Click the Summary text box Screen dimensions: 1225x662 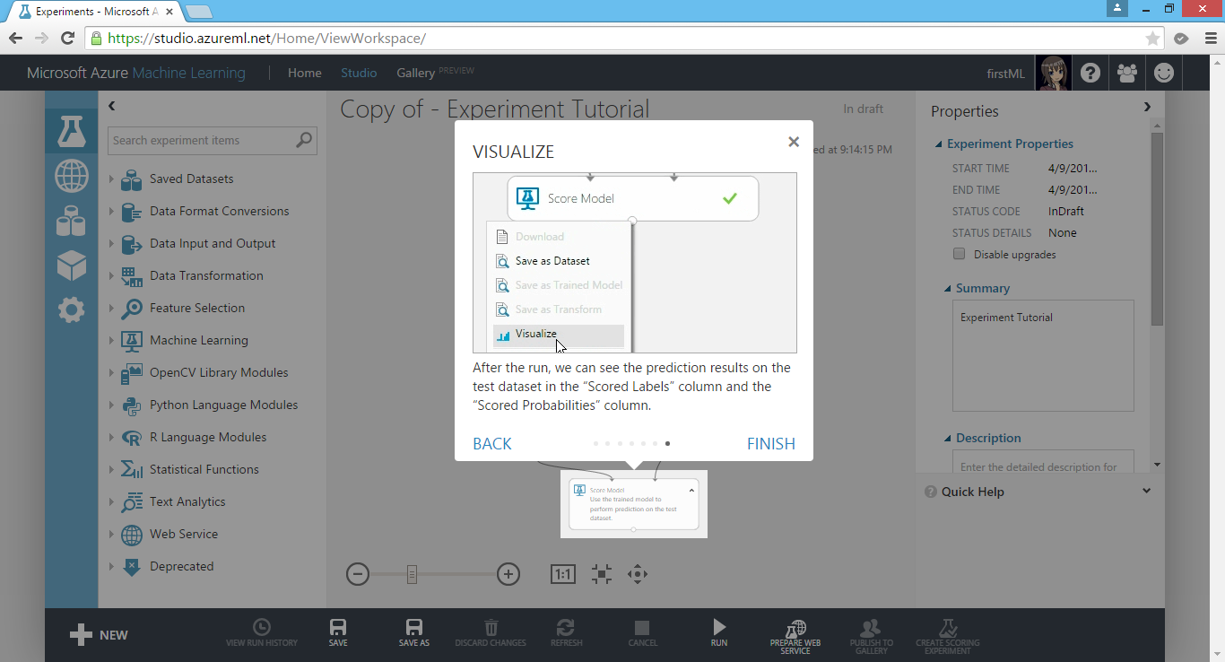pyautogui.click(x=1043, y=355)
